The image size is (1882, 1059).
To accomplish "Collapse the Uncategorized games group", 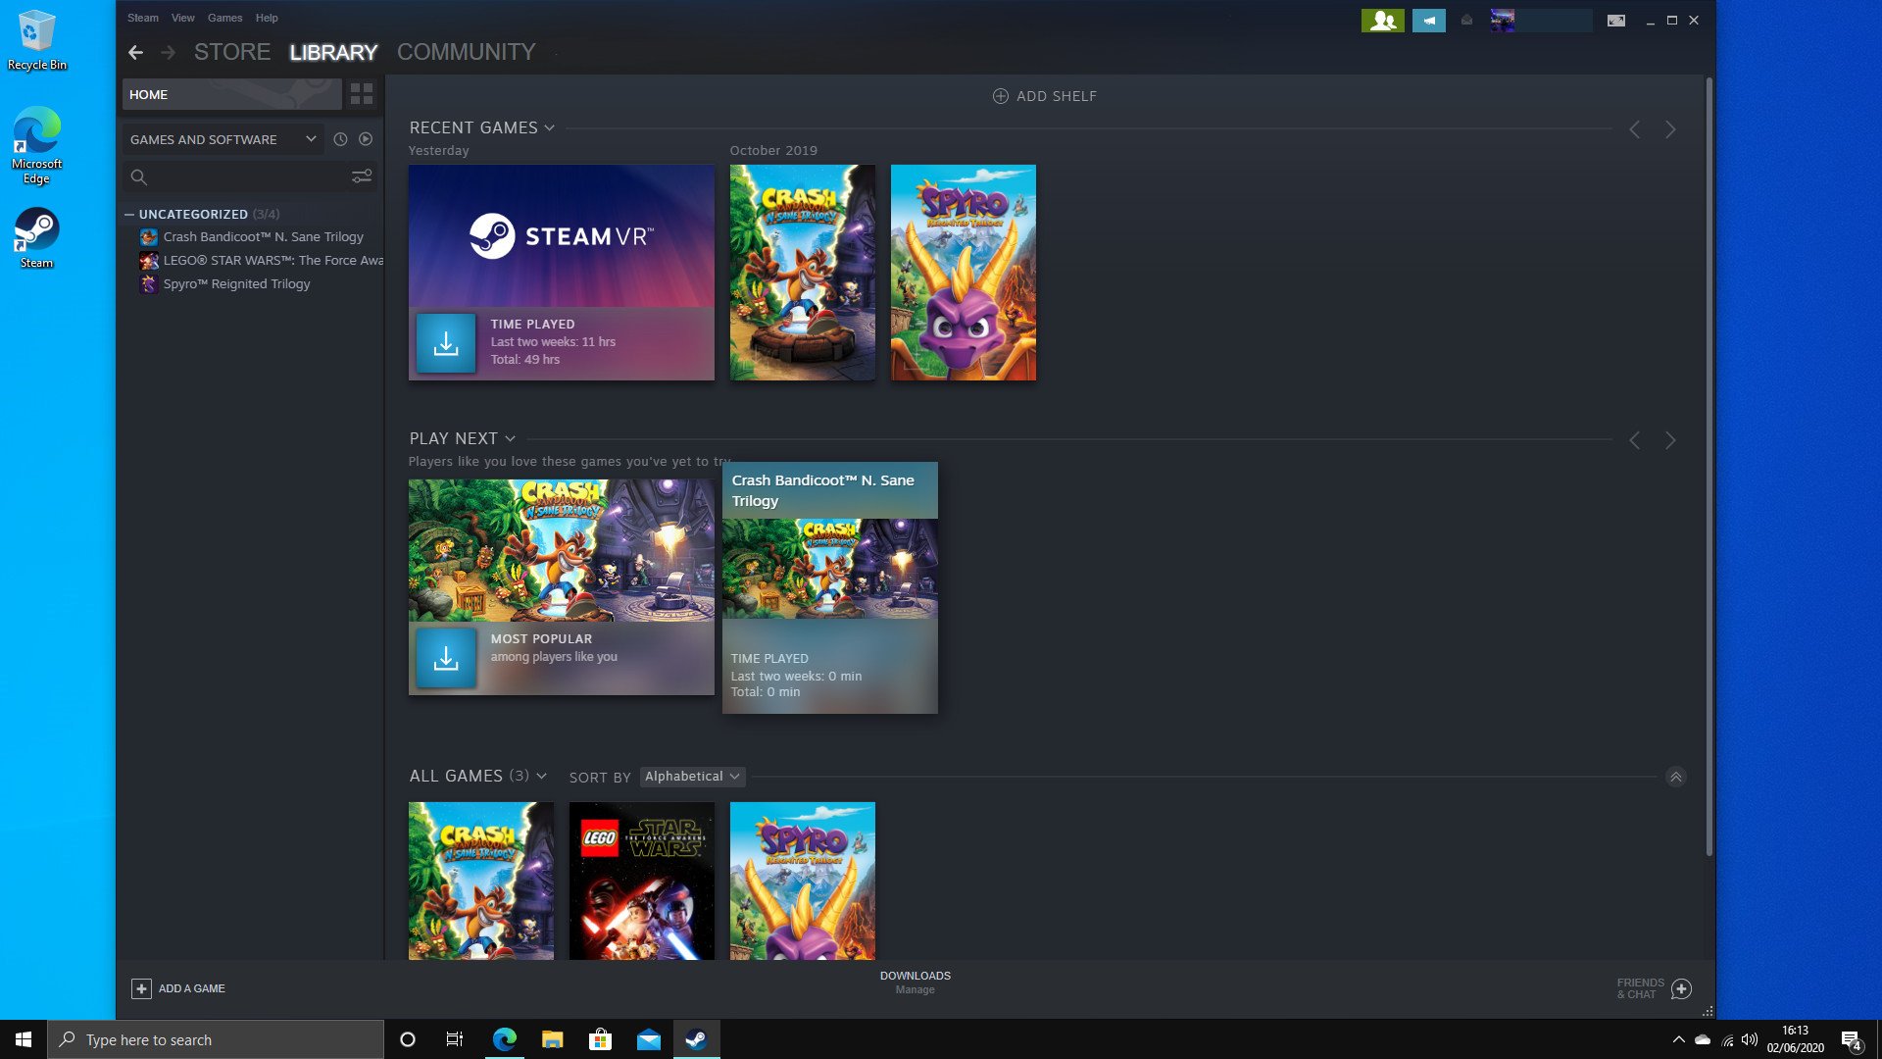I will click(x=130, y=214).
